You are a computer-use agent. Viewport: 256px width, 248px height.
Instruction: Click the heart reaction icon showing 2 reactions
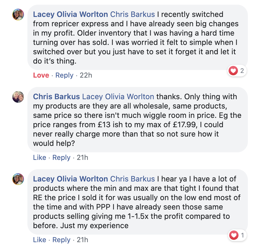(233, 71)
